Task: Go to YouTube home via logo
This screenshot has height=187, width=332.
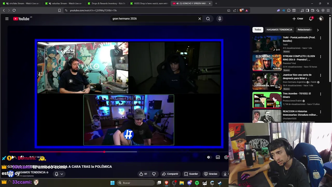Action: (21, 19)
